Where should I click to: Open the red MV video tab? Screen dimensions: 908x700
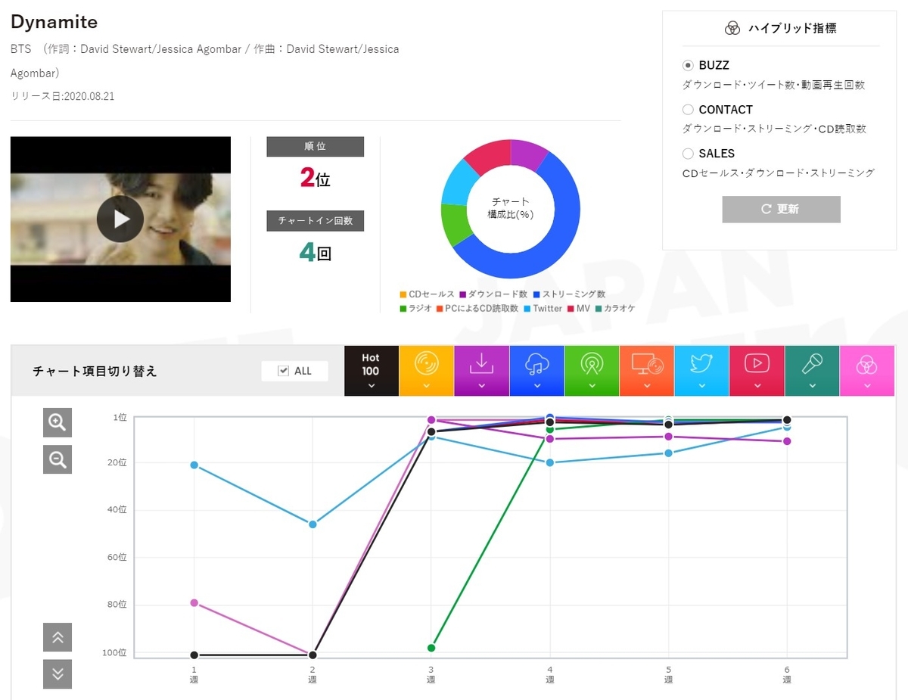click(x=757, y=371)
